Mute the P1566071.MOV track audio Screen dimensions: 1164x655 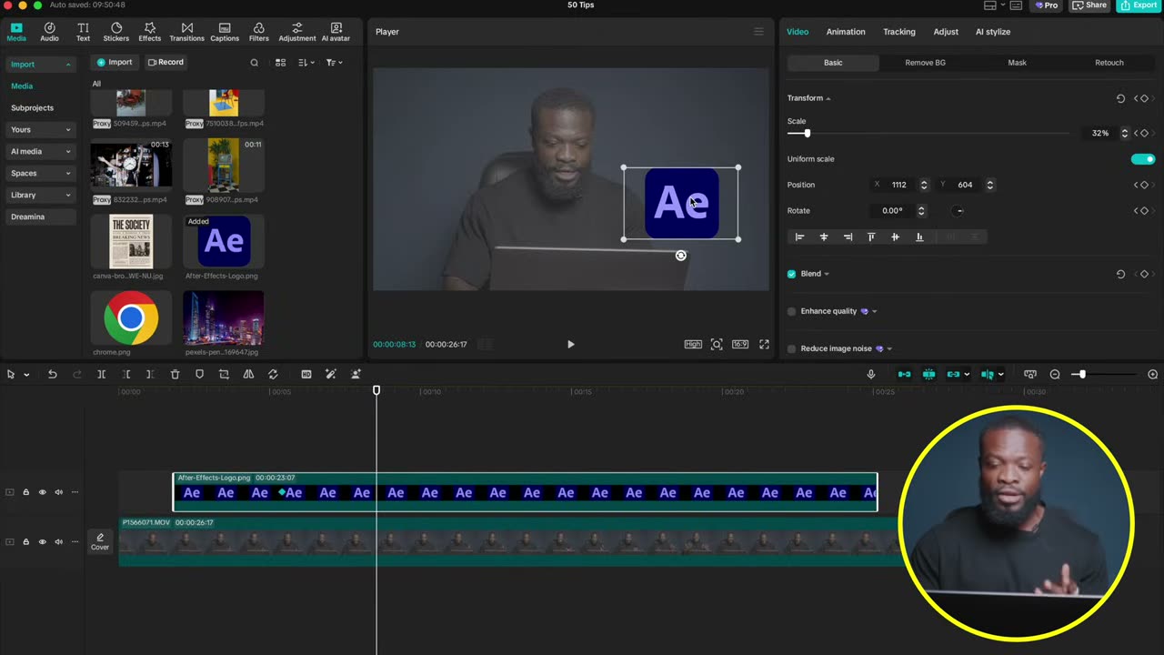click(x=58, y=542)
